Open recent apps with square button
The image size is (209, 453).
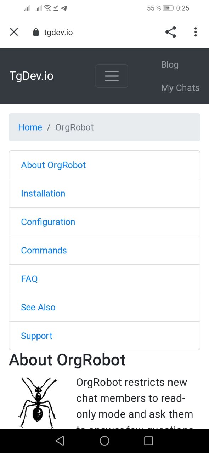pos(149,441)
